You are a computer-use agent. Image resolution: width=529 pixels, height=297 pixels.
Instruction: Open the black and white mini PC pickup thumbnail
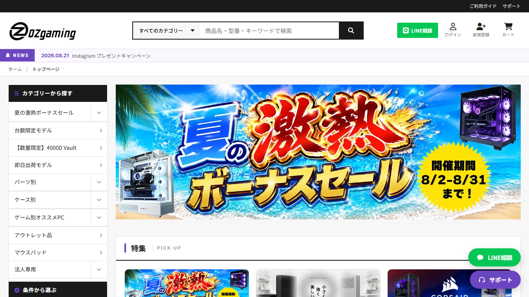point(318,283)
